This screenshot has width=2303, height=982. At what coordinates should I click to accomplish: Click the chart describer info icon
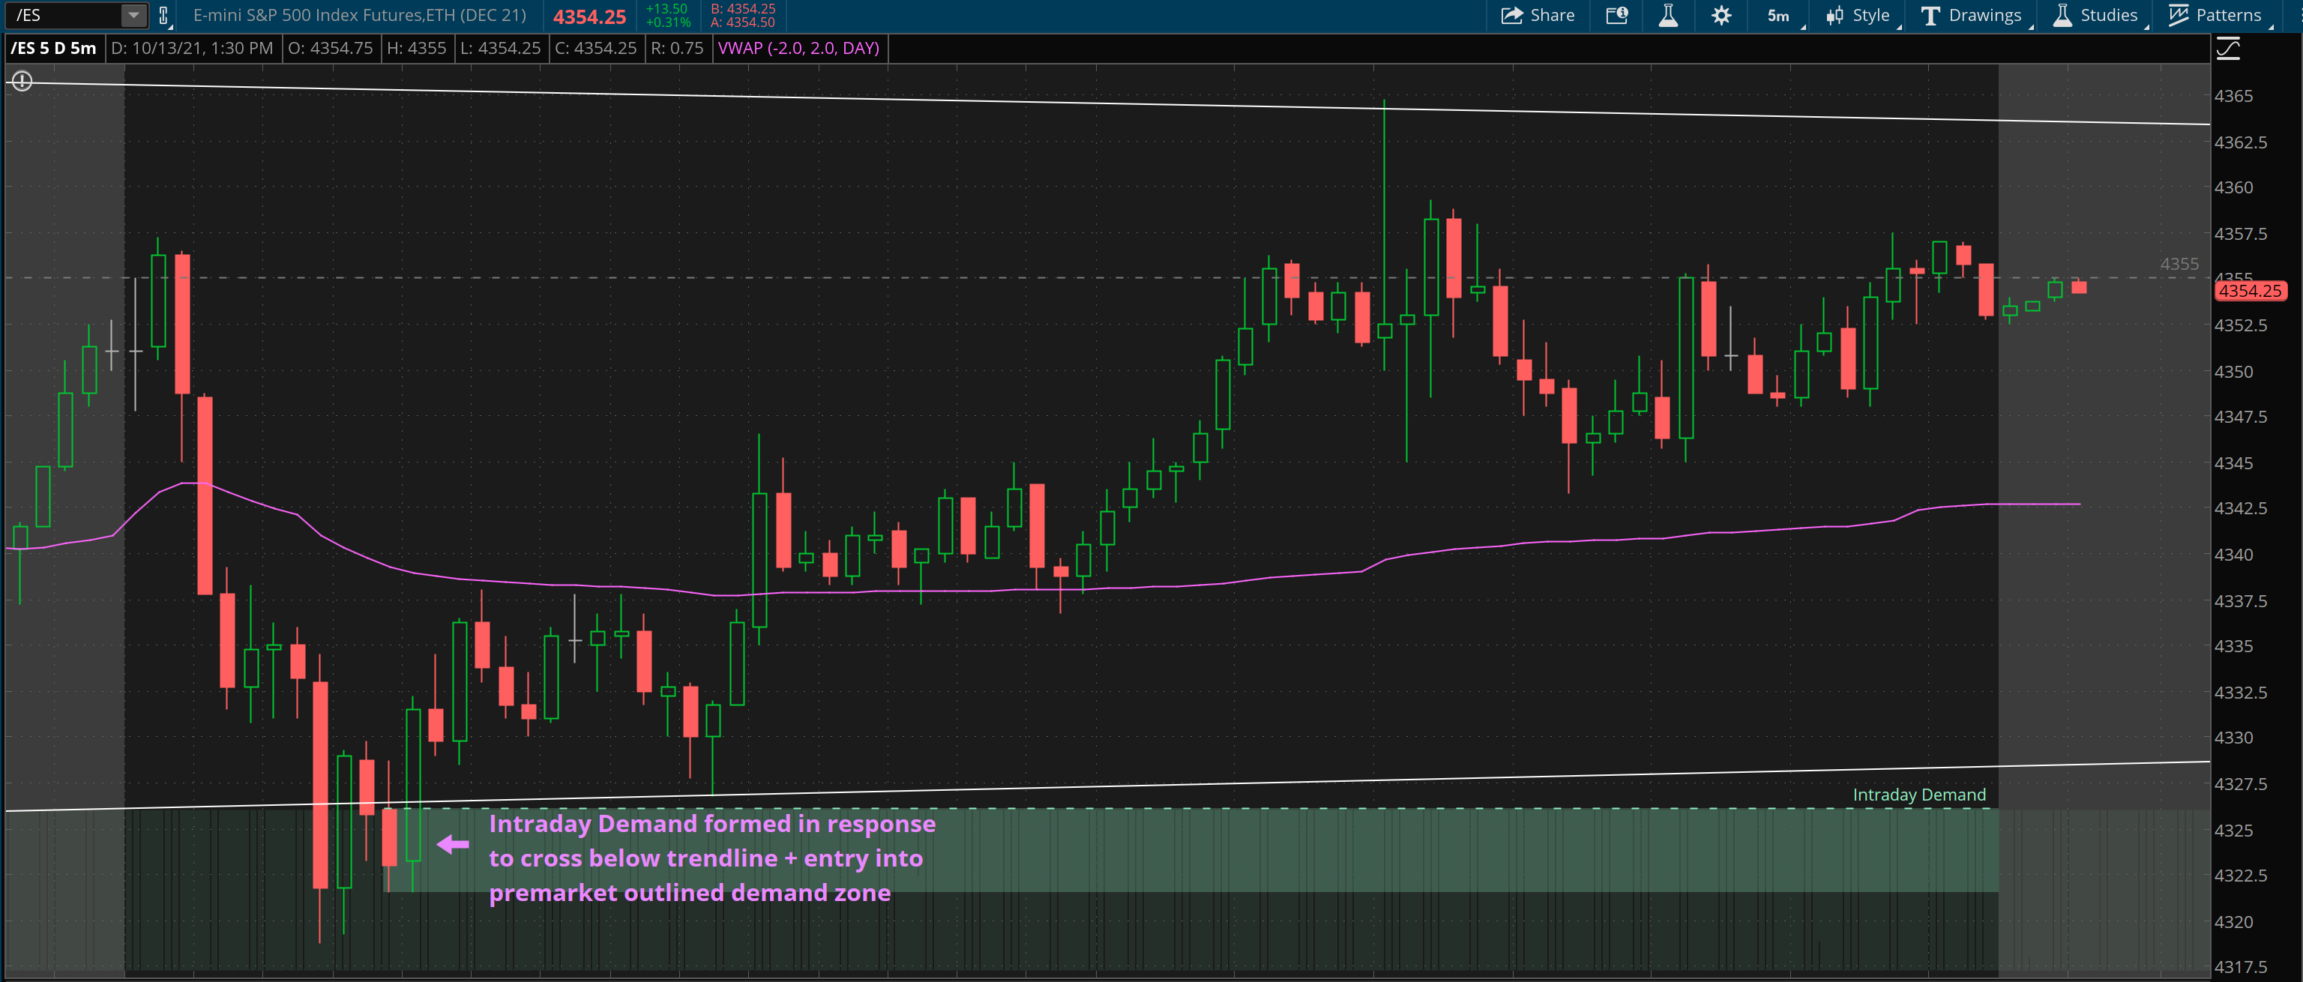[1616, 15]
